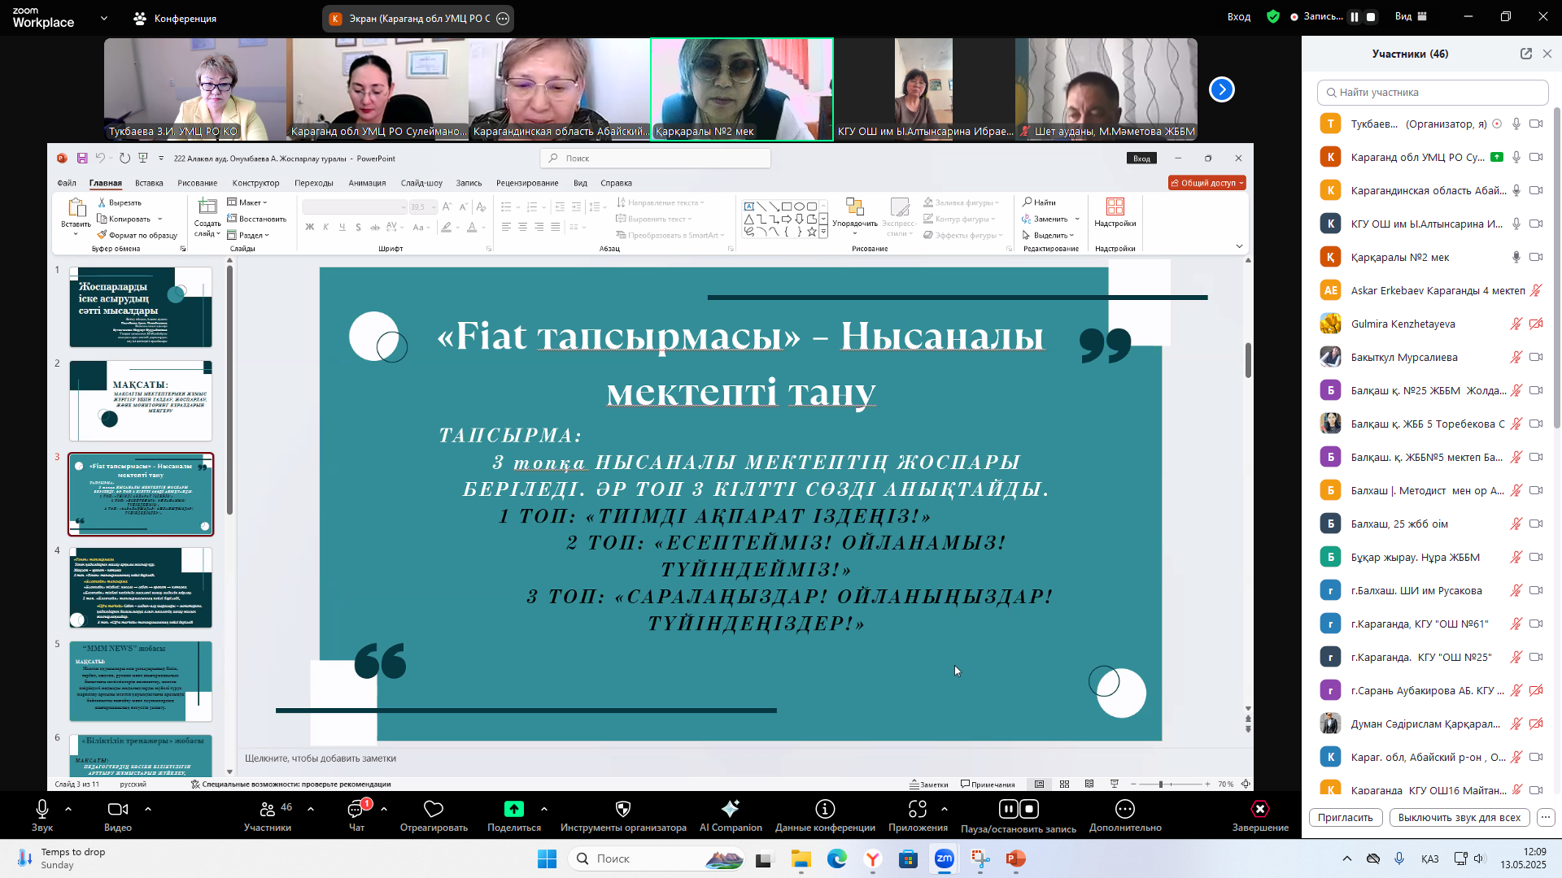Image resolution: width=1562 pixels, height=878 pixels.
Task: Pause the recording in the top bar
Action: pyautogui.click(x=1355, y=17)
